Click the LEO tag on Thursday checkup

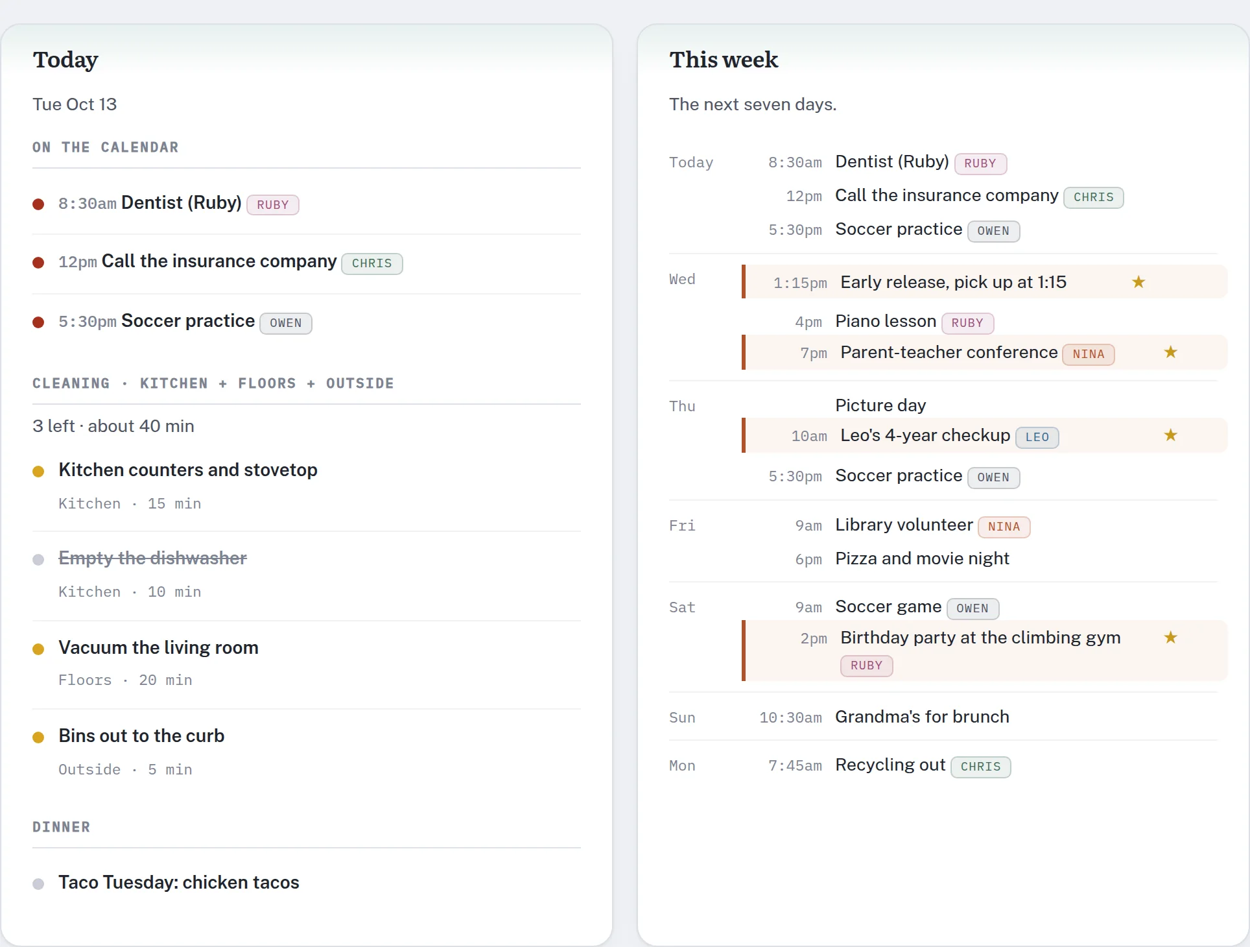coord(1037,437)
